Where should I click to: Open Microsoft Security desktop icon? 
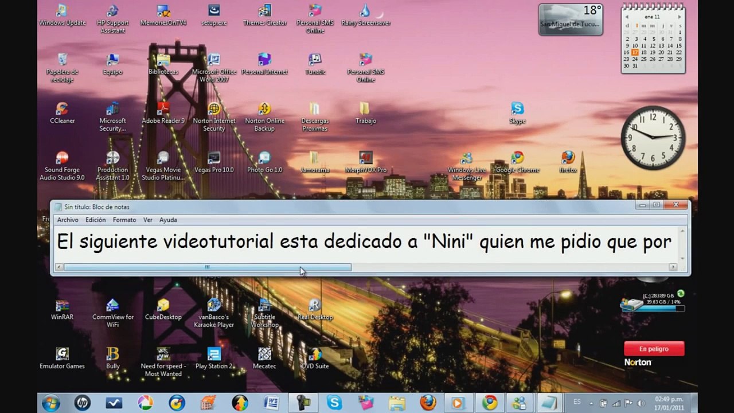tap(113, 117)
